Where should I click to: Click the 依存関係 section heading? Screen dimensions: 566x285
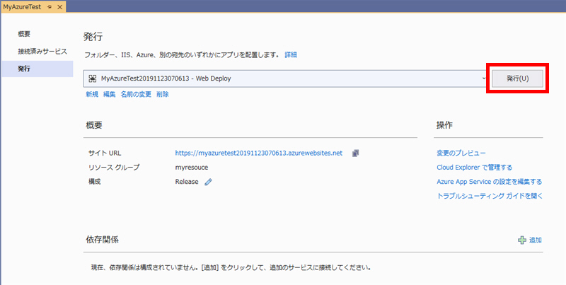(x=102, y=240)
